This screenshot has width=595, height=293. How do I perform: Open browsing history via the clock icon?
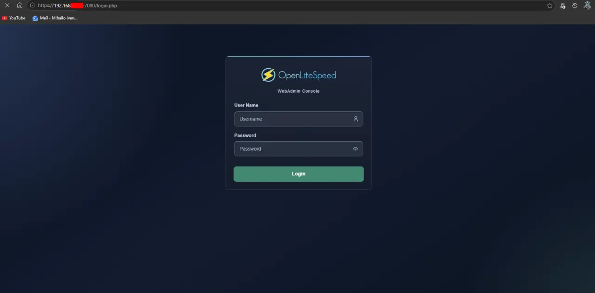point(575,6)
